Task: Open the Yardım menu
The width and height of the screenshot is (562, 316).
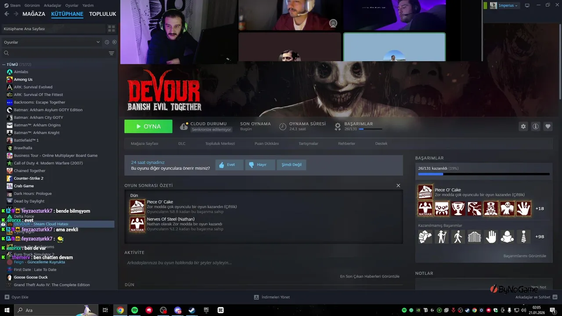Action: [x=88, y=5]
